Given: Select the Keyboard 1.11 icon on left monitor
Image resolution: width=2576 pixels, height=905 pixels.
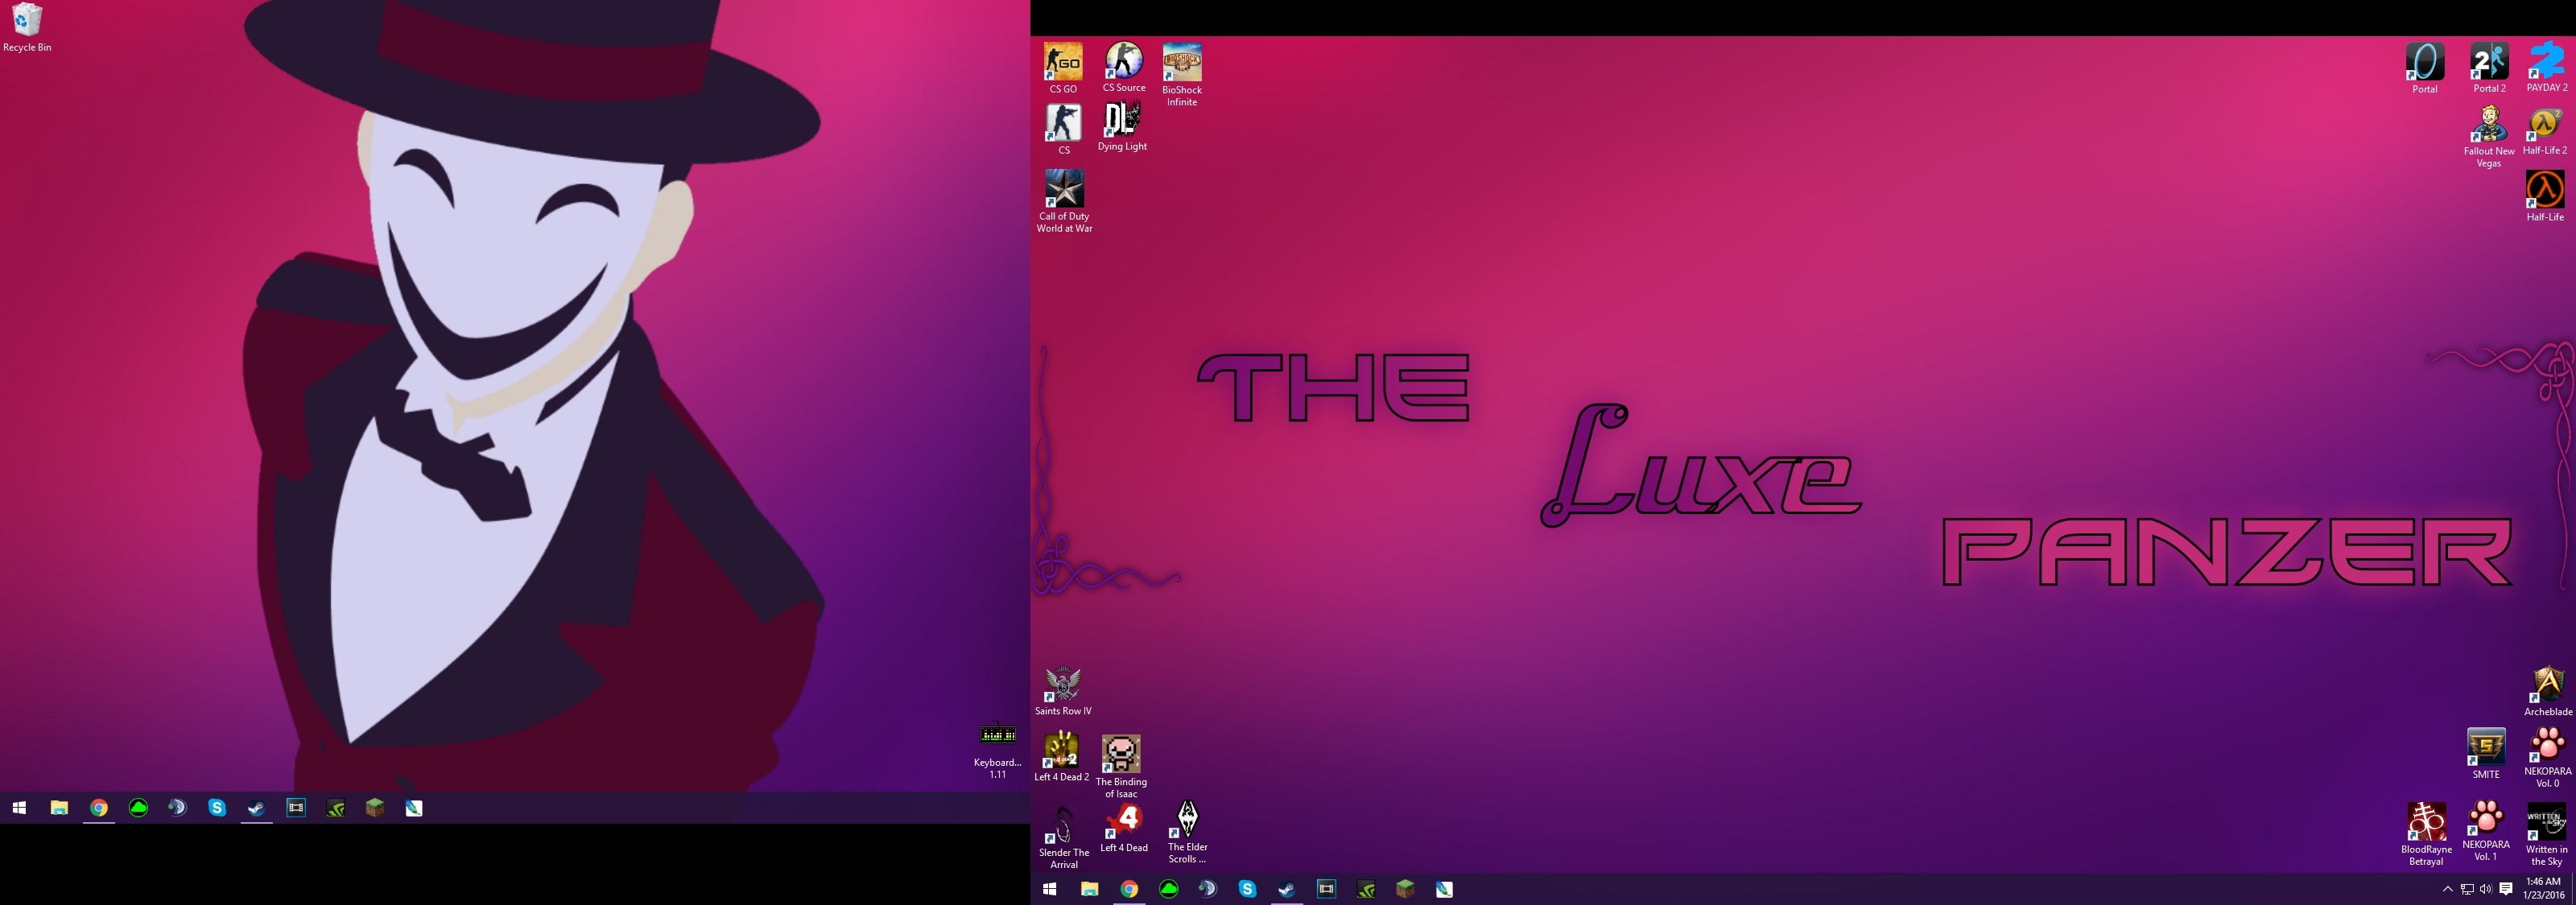Looking at the screenshot, I should tap(997, 751).
